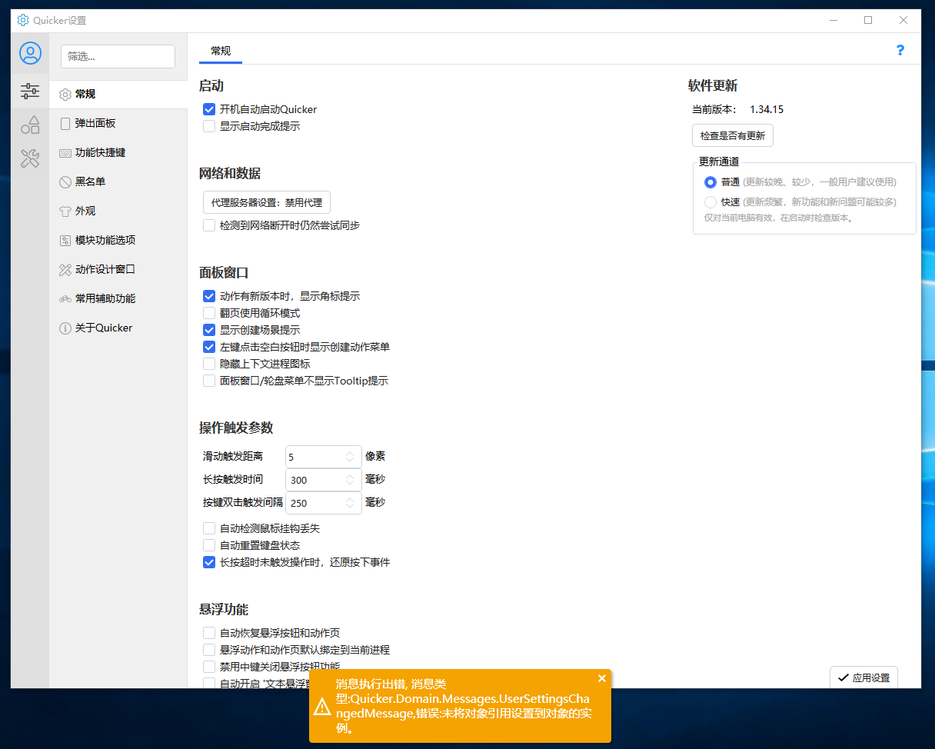Enable 悬浮动作和动作页默认绑定到当前进程 checkbox
The image size is (935, 749).
(209, 650)
